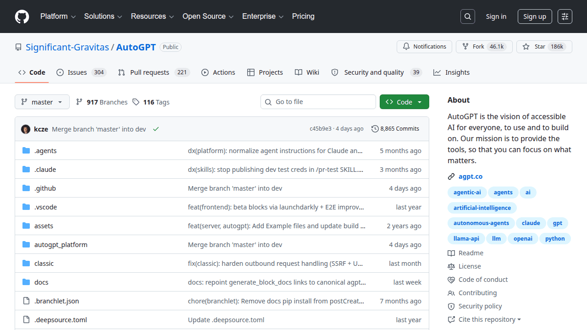Image resolution: width=587 pixels, height=330 pixels.
Task: Click the Sign up button
Action: click(535, 16)
